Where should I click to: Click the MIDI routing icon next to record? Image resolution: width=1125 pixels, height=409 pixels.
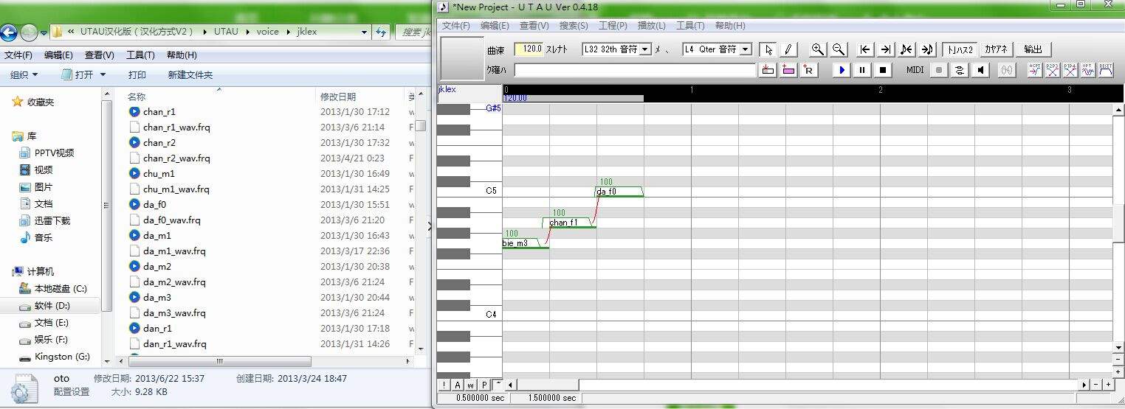click(x=960, y=70)
